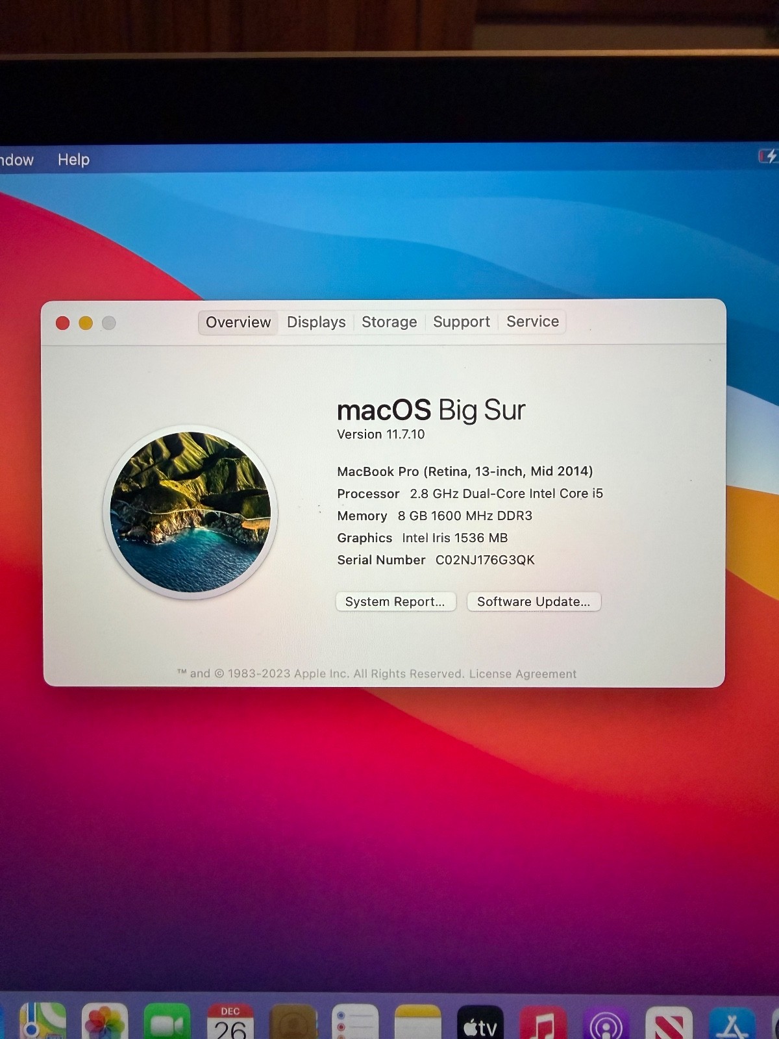The image size is (779, 1039).
Task: Launch News from the Dock
Action: point(669,1022)
